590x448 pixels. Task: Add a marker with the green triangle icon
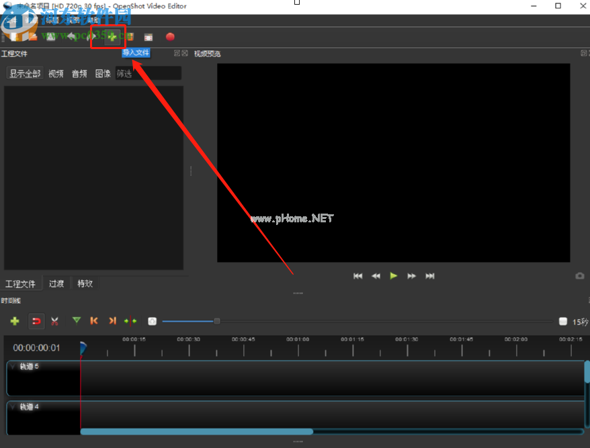(x=77, y=321)
